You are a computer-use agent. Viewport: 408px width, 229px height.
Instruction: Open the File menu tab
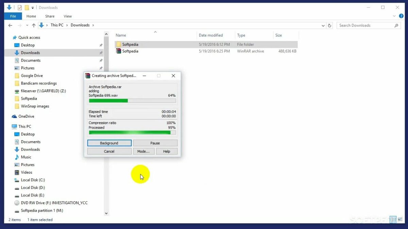coord(13,16)
